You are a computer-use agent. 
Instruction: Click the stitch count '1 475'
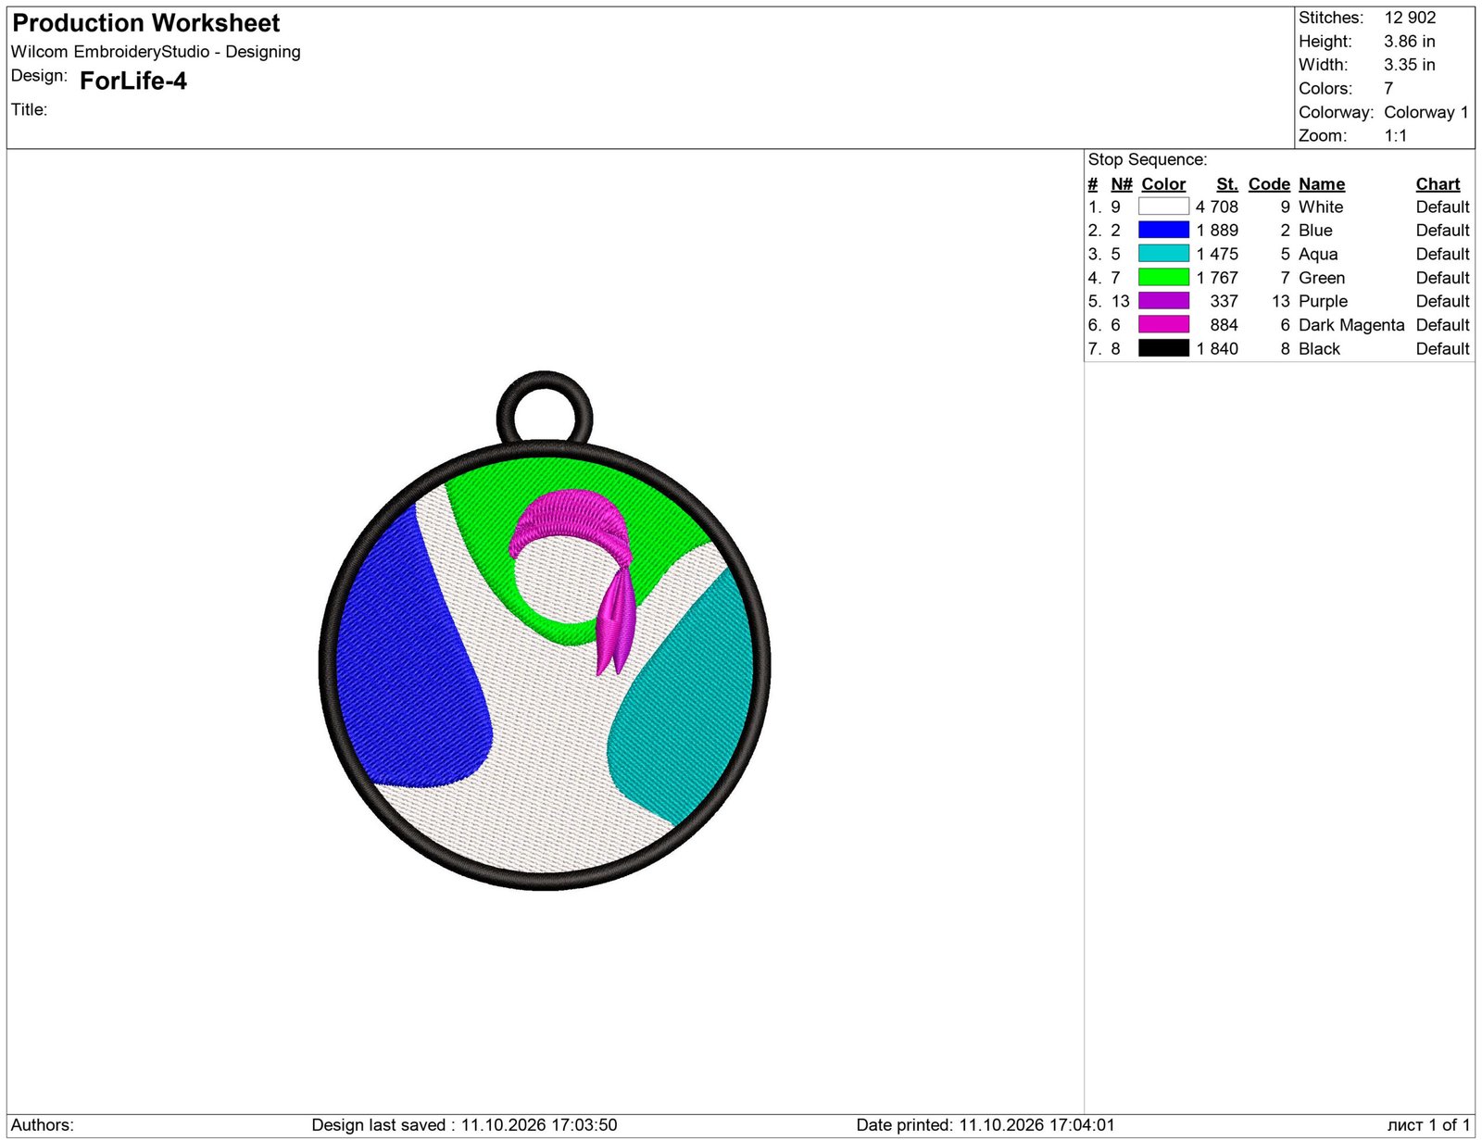pos(1216,254)
